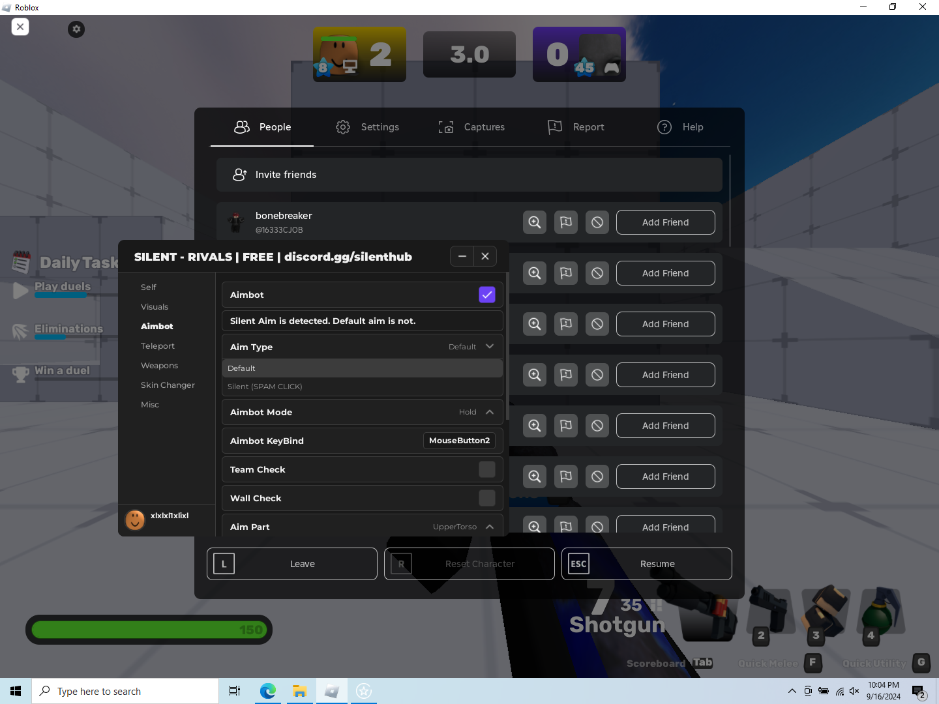Enable the Team Check checkbox
The height and width of the screenshot is (704, 939).
(487, 469)
